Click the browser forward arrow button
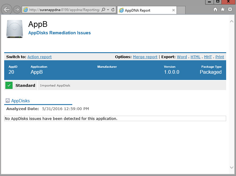This screenshot has width=236, height=176. click(x=17, y=10)
